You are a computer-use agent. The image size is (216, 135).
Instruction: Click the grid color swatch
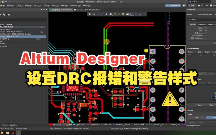point(200,55)
